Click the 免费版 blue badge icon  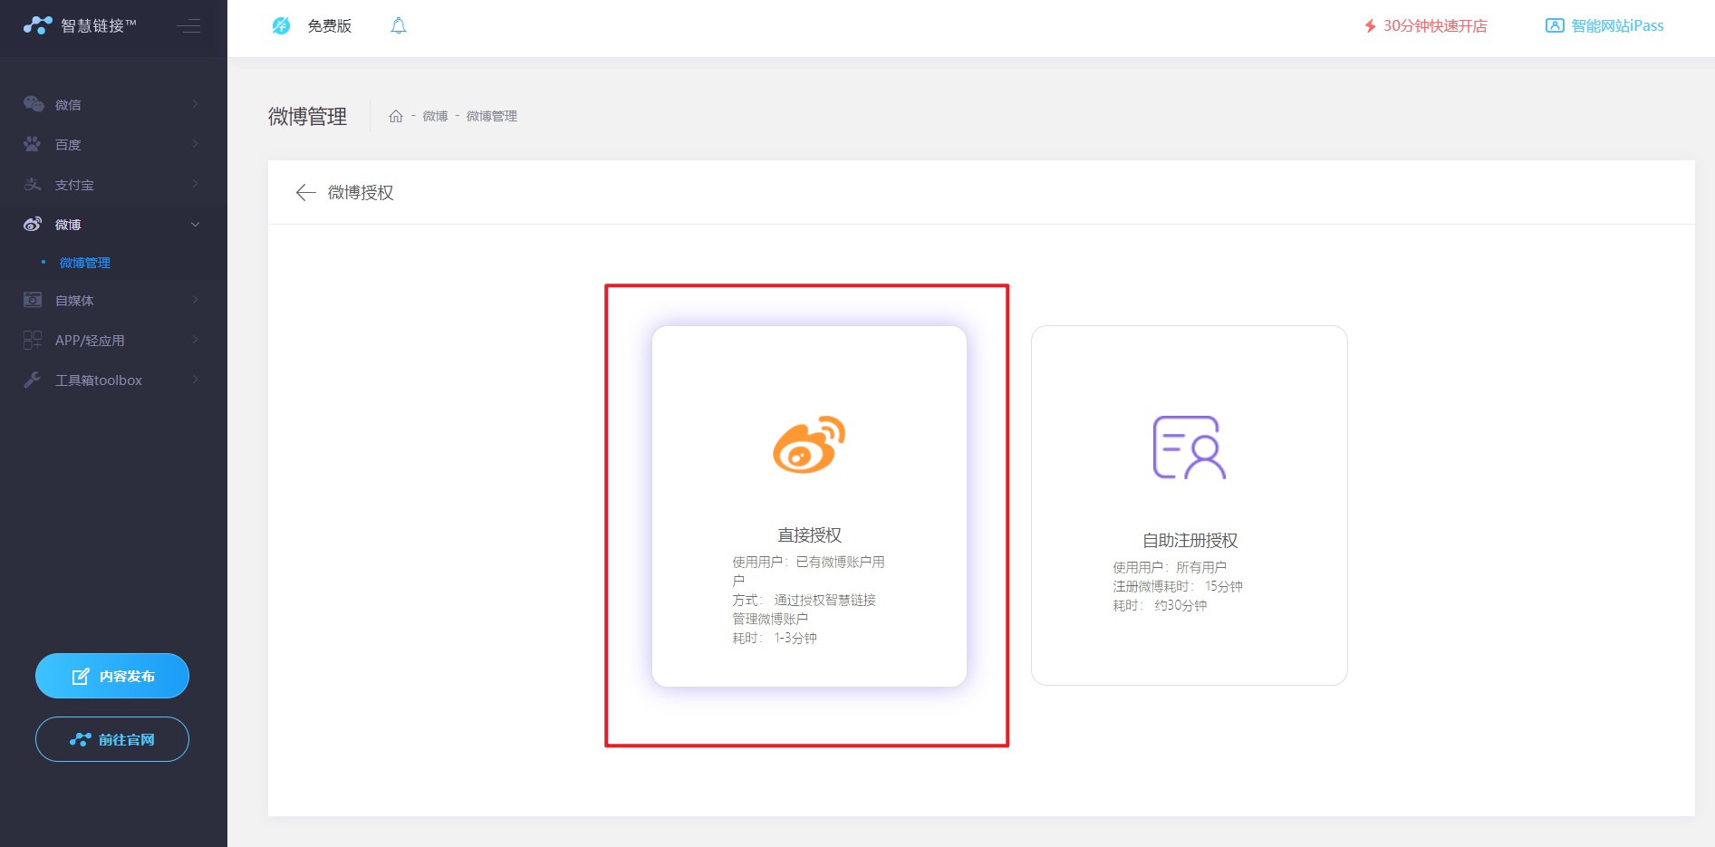point(281,25)
